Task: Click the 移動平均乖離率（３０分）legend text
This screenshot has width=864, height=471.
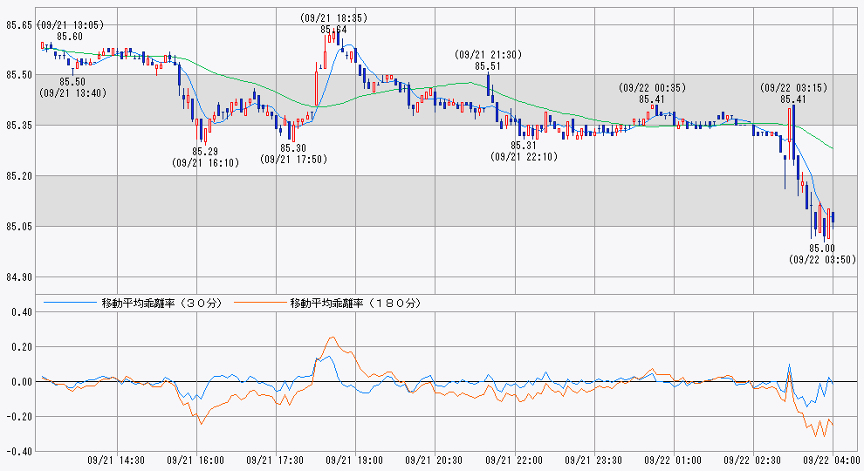Action: (x=161, y=304)
